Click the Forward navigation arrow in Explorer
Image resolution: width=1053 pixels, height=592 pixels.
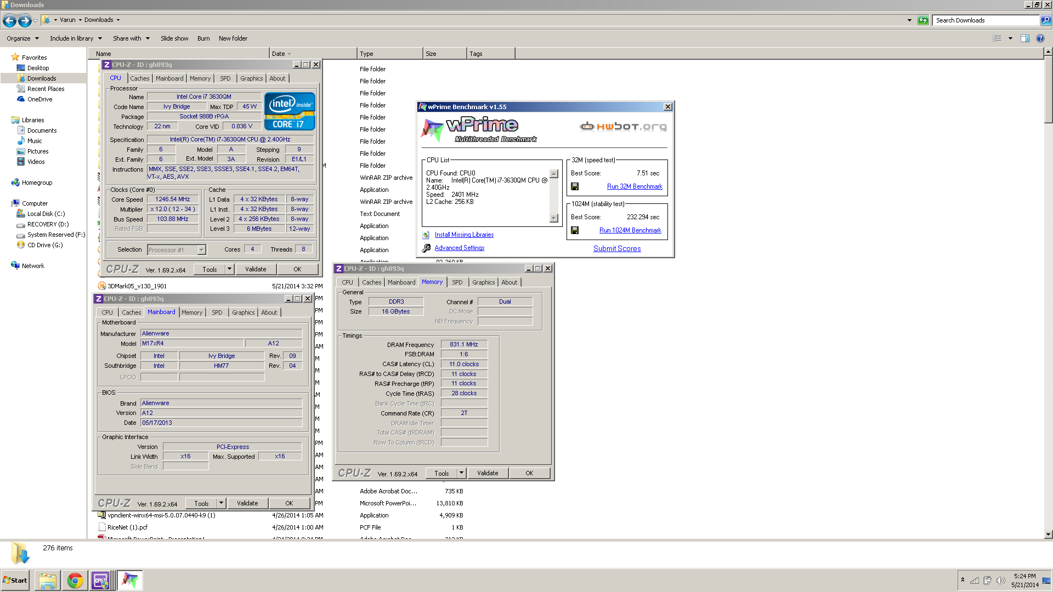coord(25,21)
